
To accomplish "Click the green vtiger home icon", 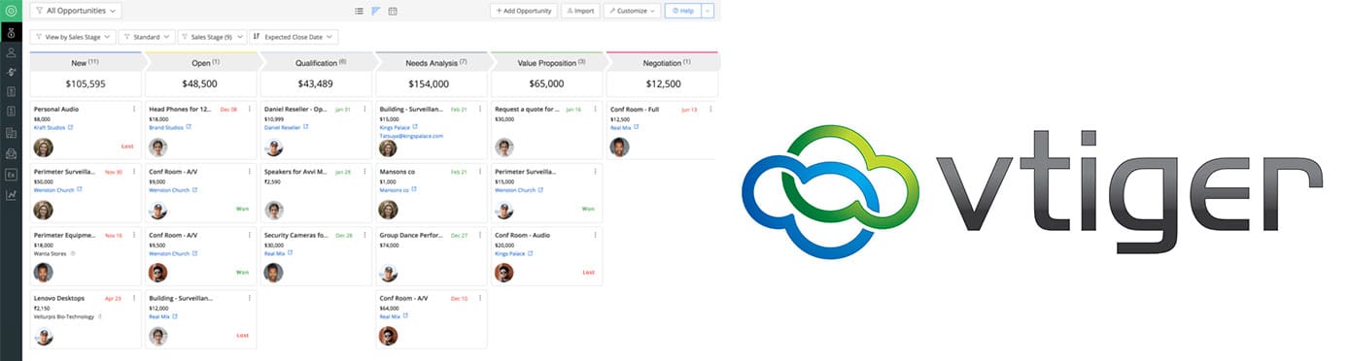I will point(11,11).
